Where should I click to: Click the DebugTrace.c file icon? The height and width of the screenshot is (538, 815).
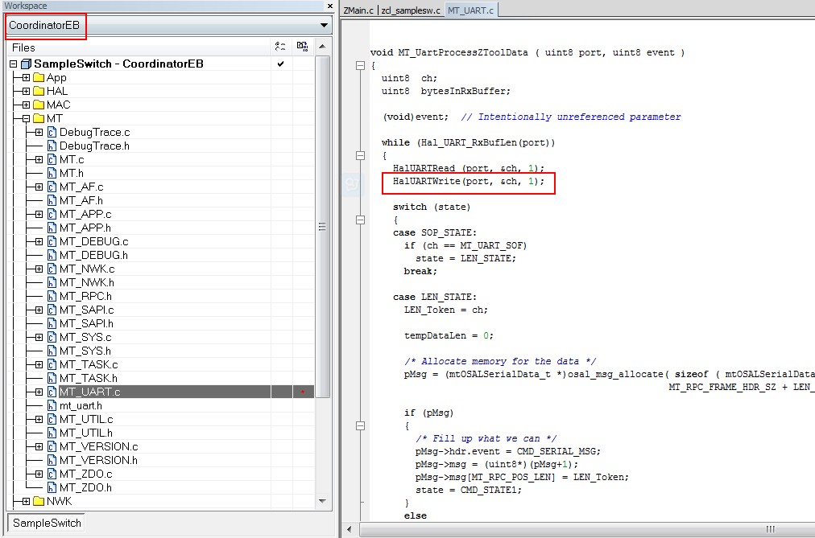click(x=52, y=133)
